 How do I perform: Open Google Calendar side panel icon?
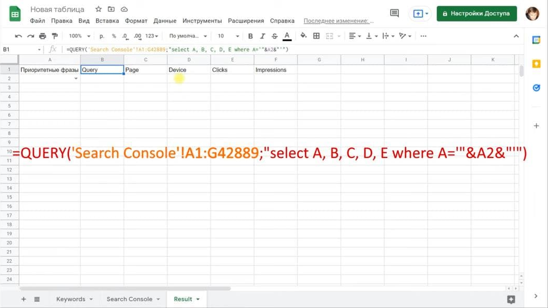pyautogui.click(x=536, y=40)
